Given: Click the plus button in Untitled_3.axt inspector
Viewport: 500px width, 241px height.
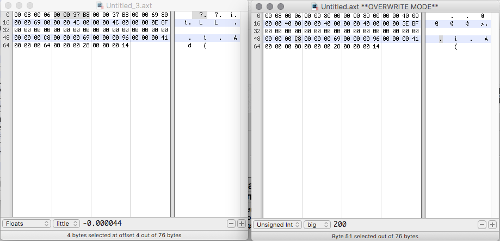Looking at the screenshot, I should click(x=242, y=224).
